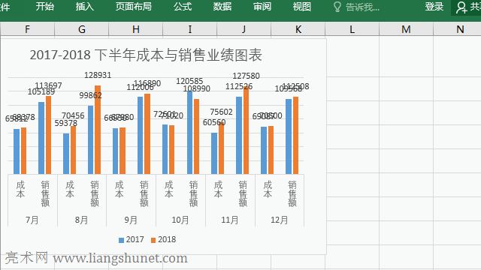Click the 告诉我... search field
The width and height of the screenshot is (481, 270).
point(362,7)
